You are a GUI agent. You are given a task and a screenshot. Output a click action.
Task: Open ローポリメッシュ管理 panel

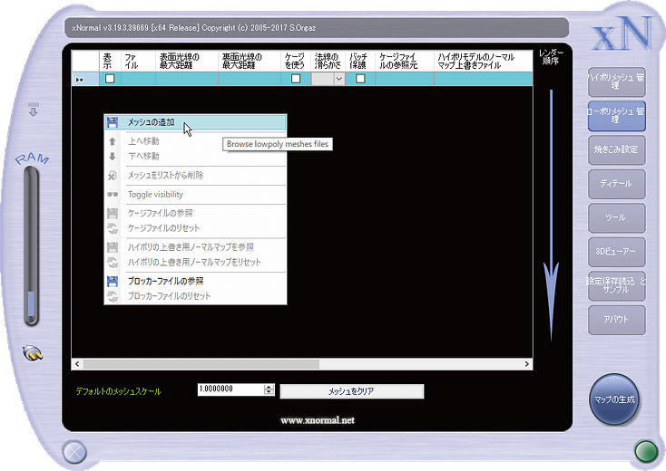[x=616, y=116]
